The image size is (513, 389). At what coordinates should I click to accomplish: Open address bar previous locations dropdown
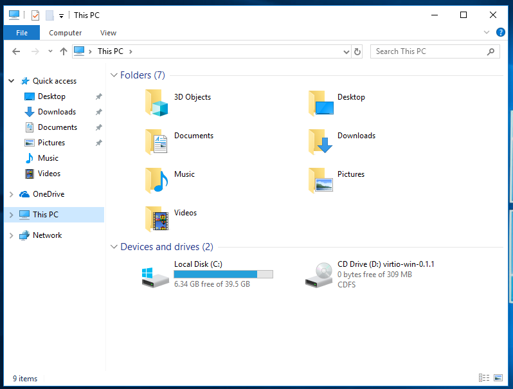(x=346, y=51)
